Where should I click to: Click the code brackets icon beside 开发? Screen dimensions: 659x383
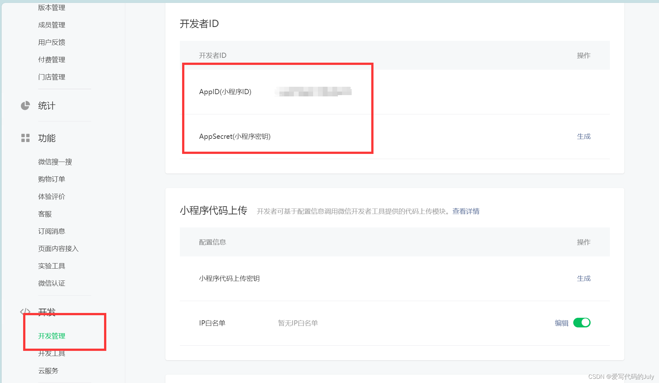25,311
